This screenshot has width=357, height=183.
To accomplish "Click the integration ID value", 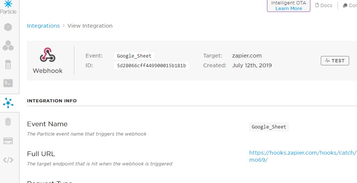I will click(x=151, y=65).
